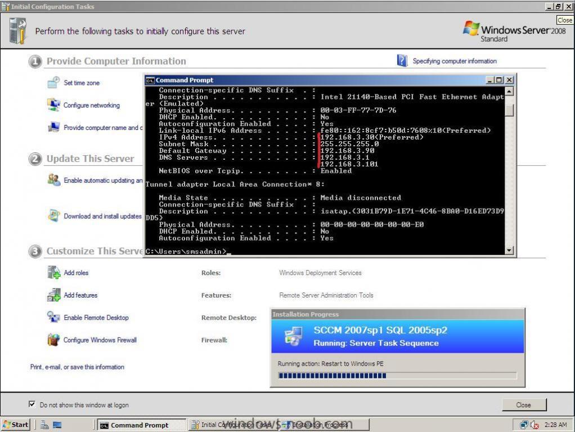575x432 pixels.
Task: Click the Show Desktop quick launch icon
Action: [57, 425]
